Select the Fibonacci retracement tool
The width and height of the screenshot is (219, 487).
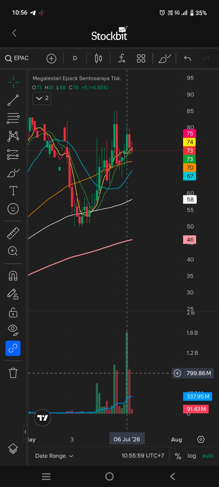pyautogui.click(x=13, y=118)
